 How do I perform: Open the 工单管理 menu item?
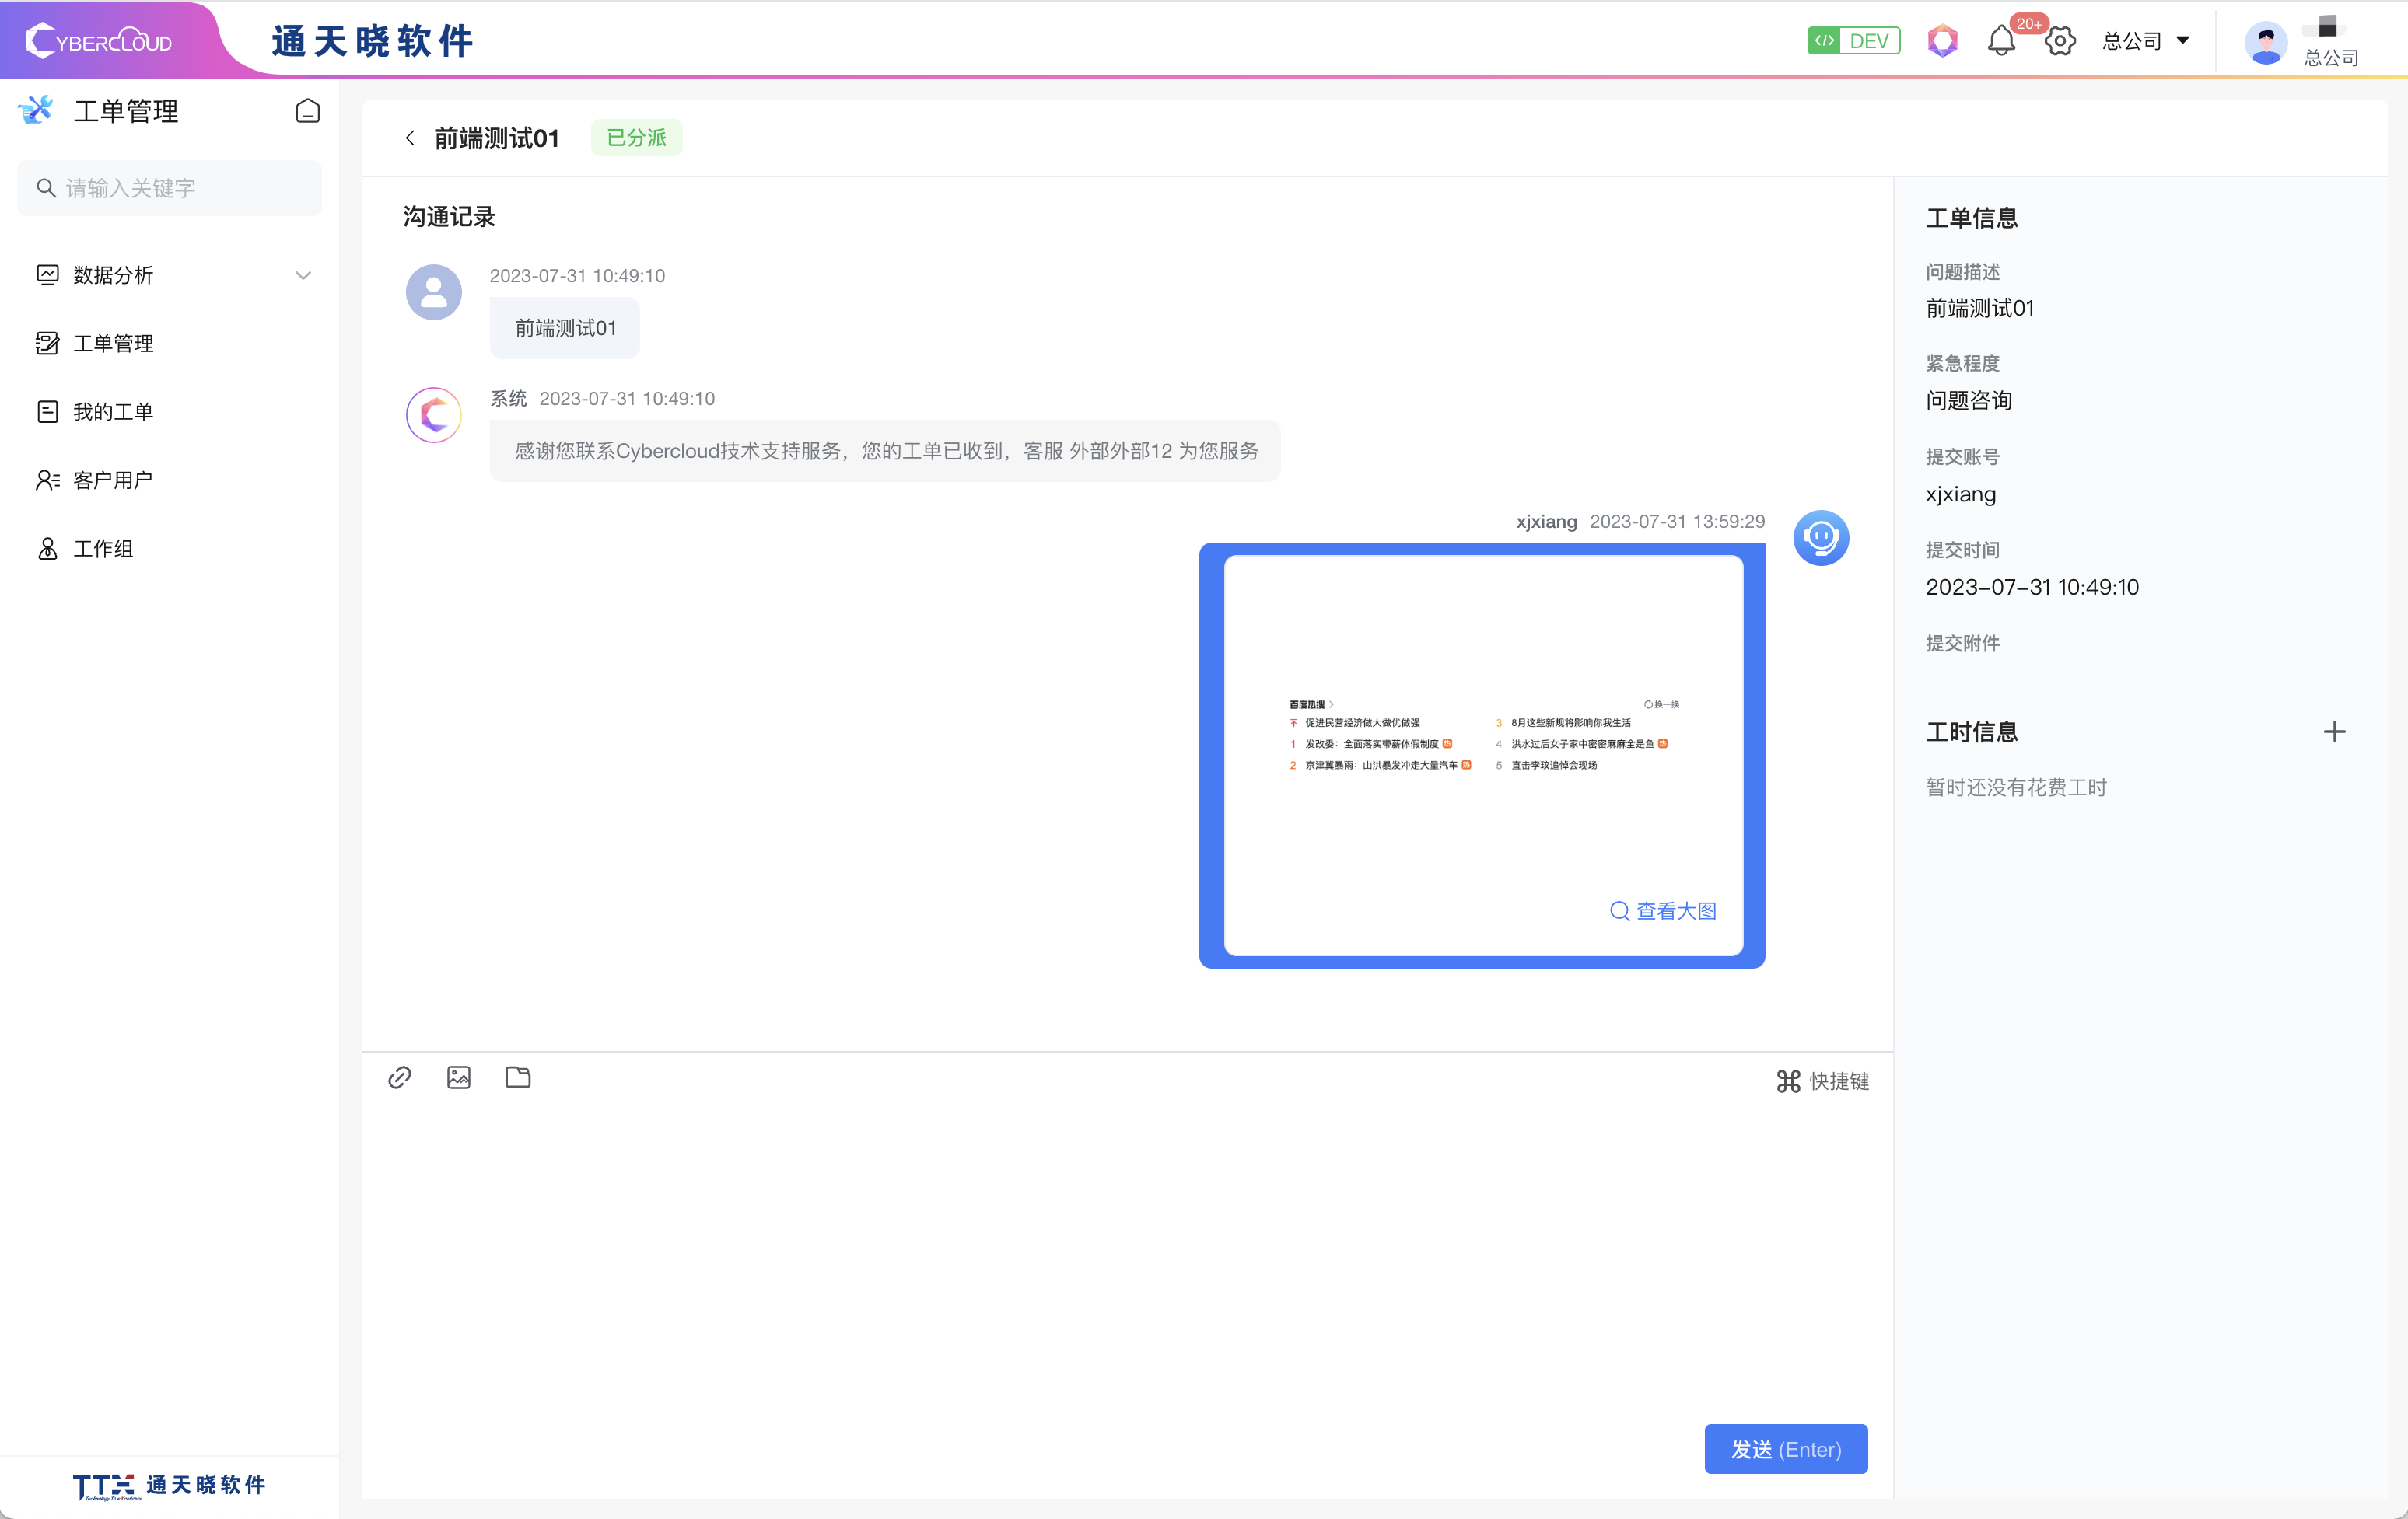[113, 344]
